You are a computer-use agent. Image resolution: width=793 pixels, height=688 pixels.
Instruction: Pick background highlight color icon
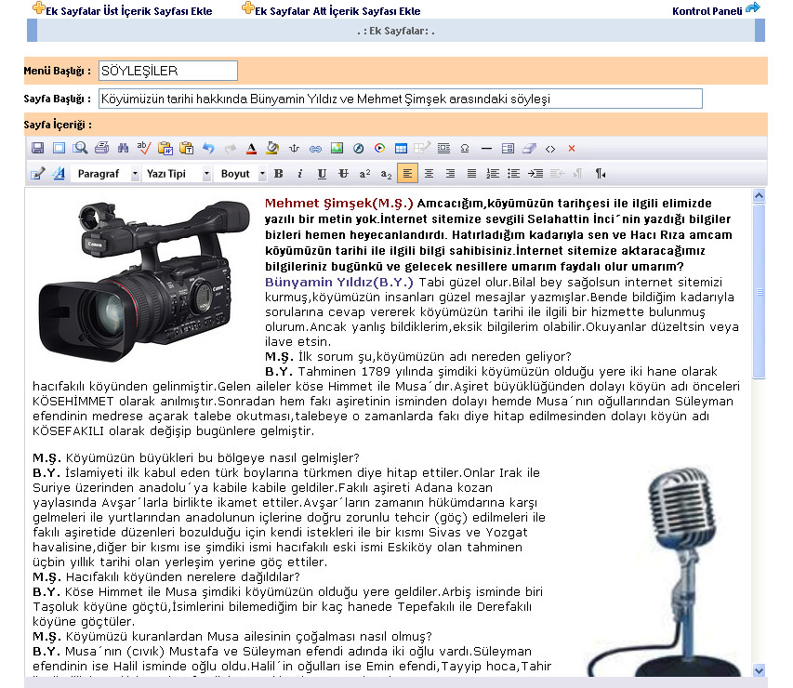coord(272,148)
